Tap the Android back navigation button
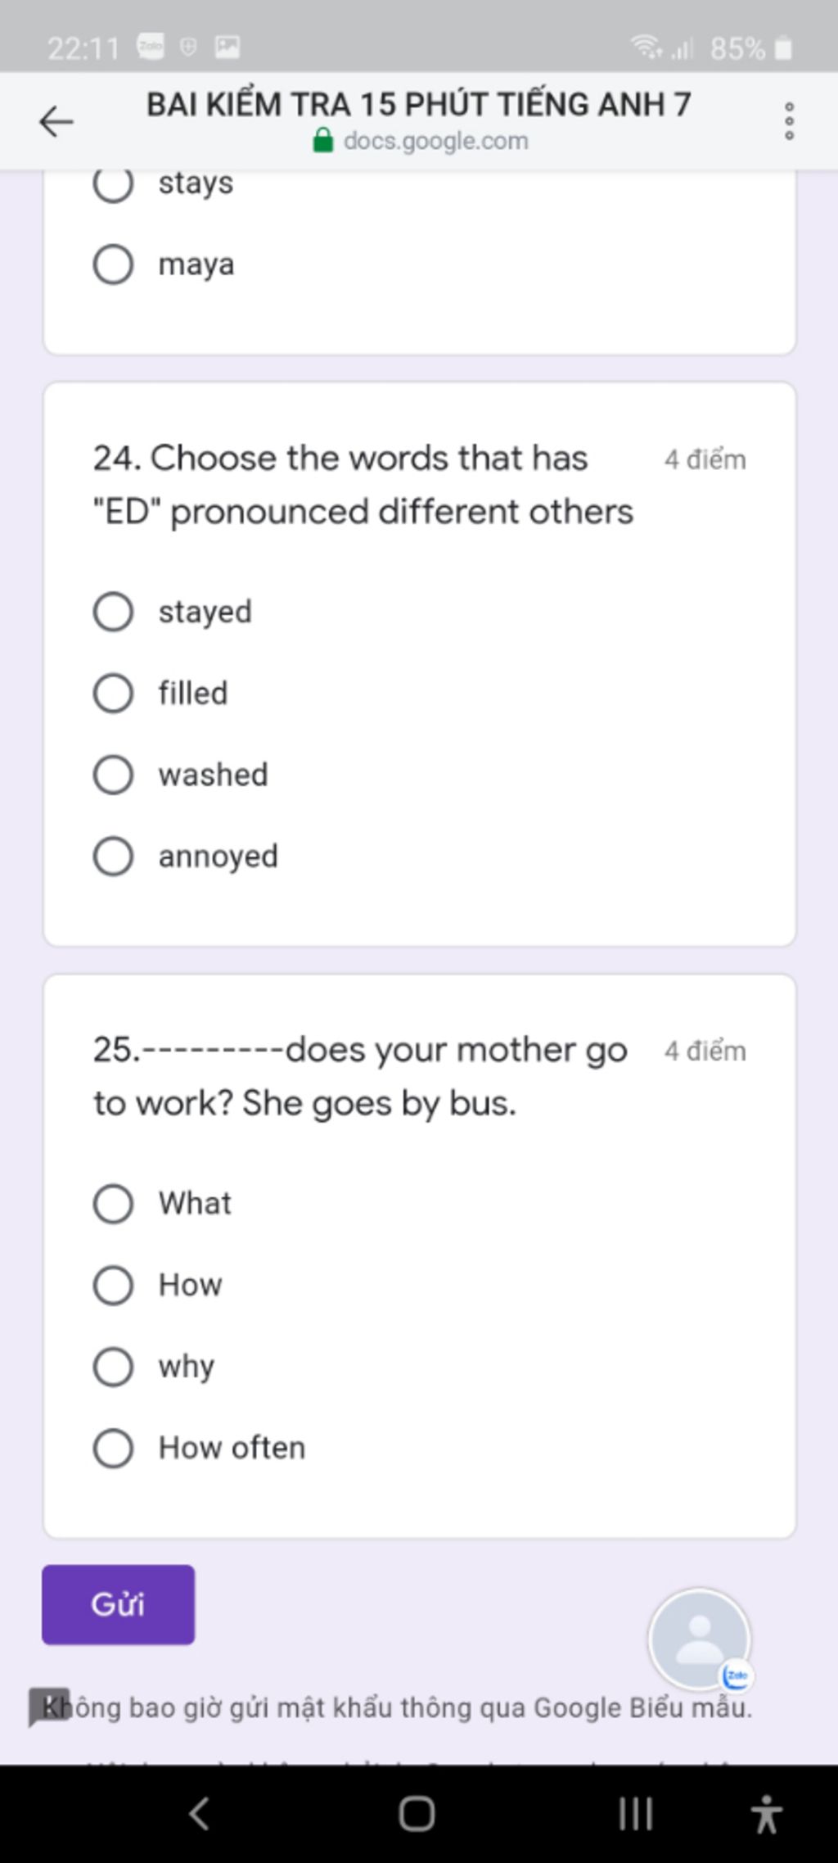 [x=199, y=1813]
